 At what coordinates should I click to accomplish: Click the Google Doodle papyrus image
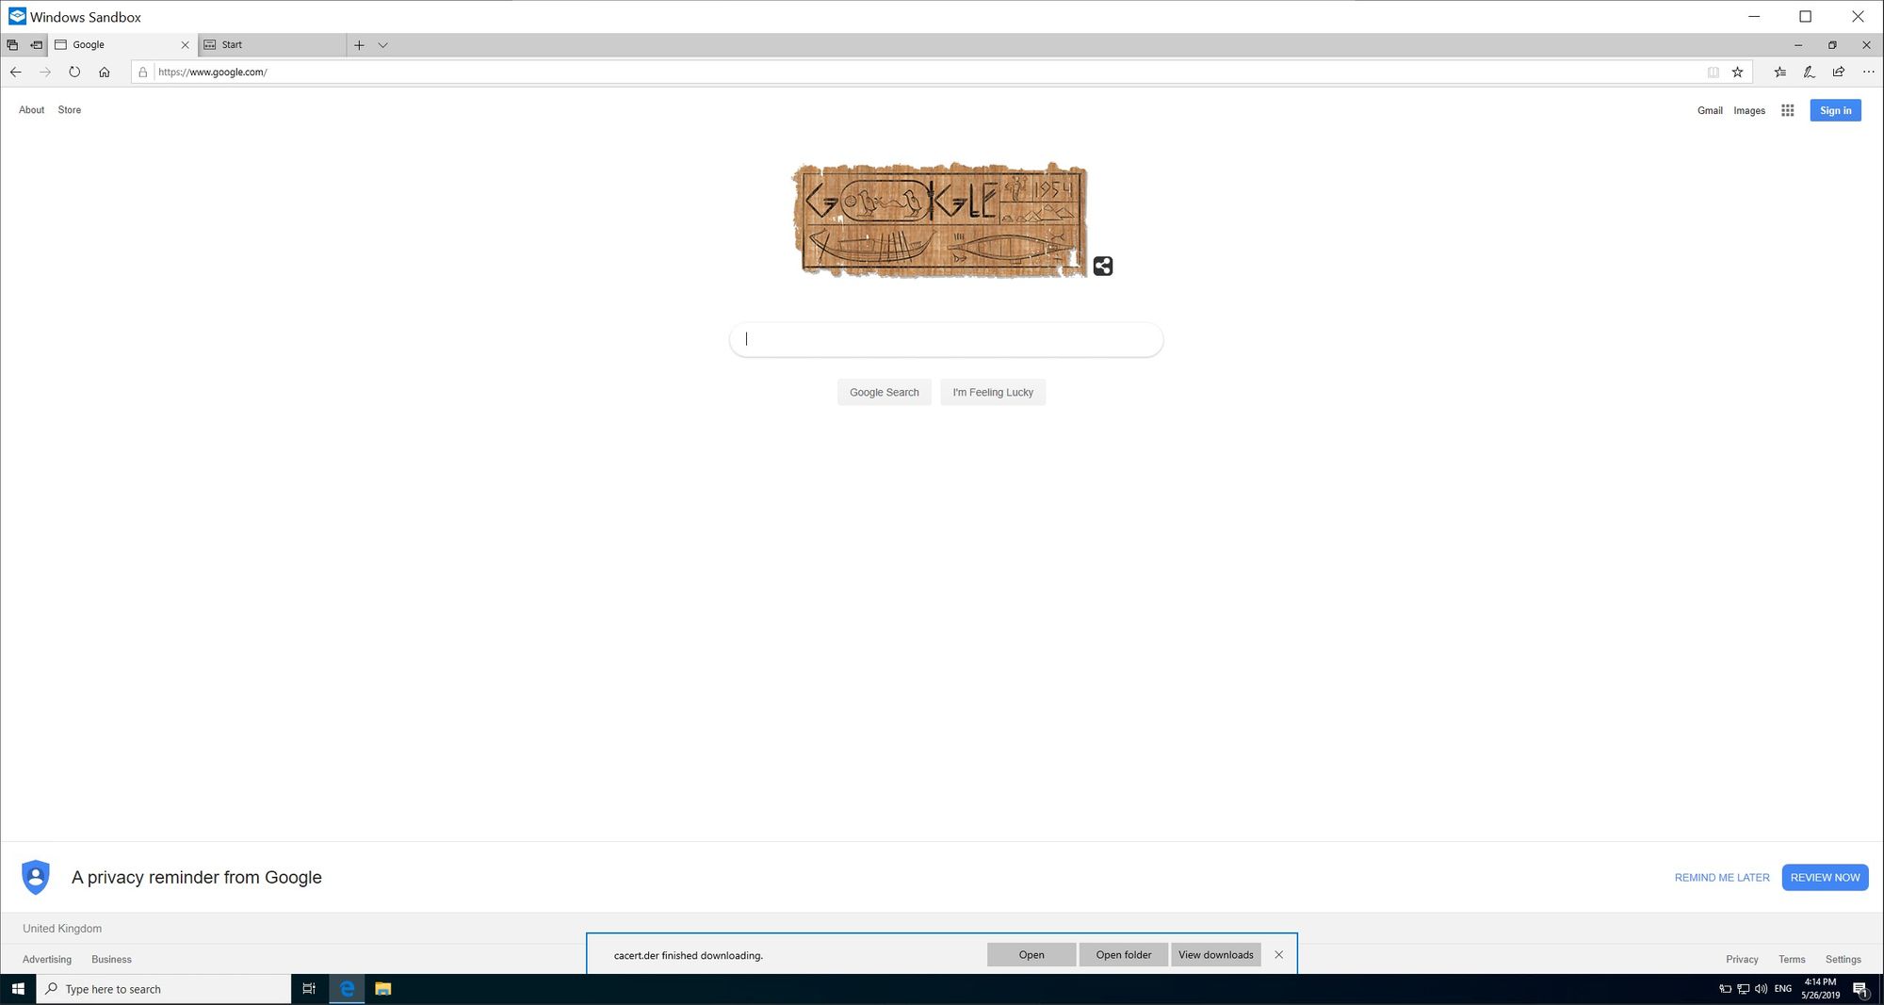[x=940, y=220]
